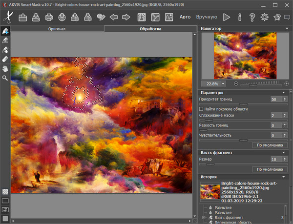The image size is (293, 224).
Task: Switch to the Оригинал tab
Action: (57, 29)
